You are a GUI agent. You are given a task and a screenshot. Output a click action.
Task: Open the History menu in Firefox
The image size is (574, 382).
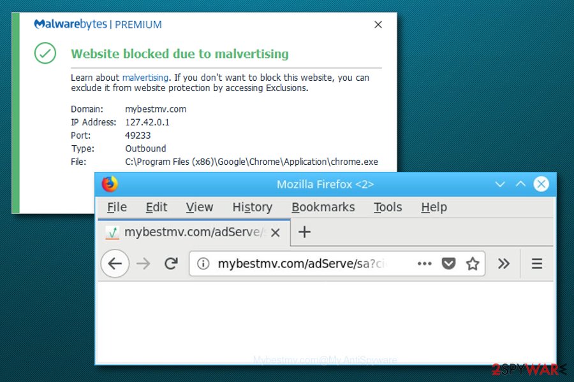(253, 208)
